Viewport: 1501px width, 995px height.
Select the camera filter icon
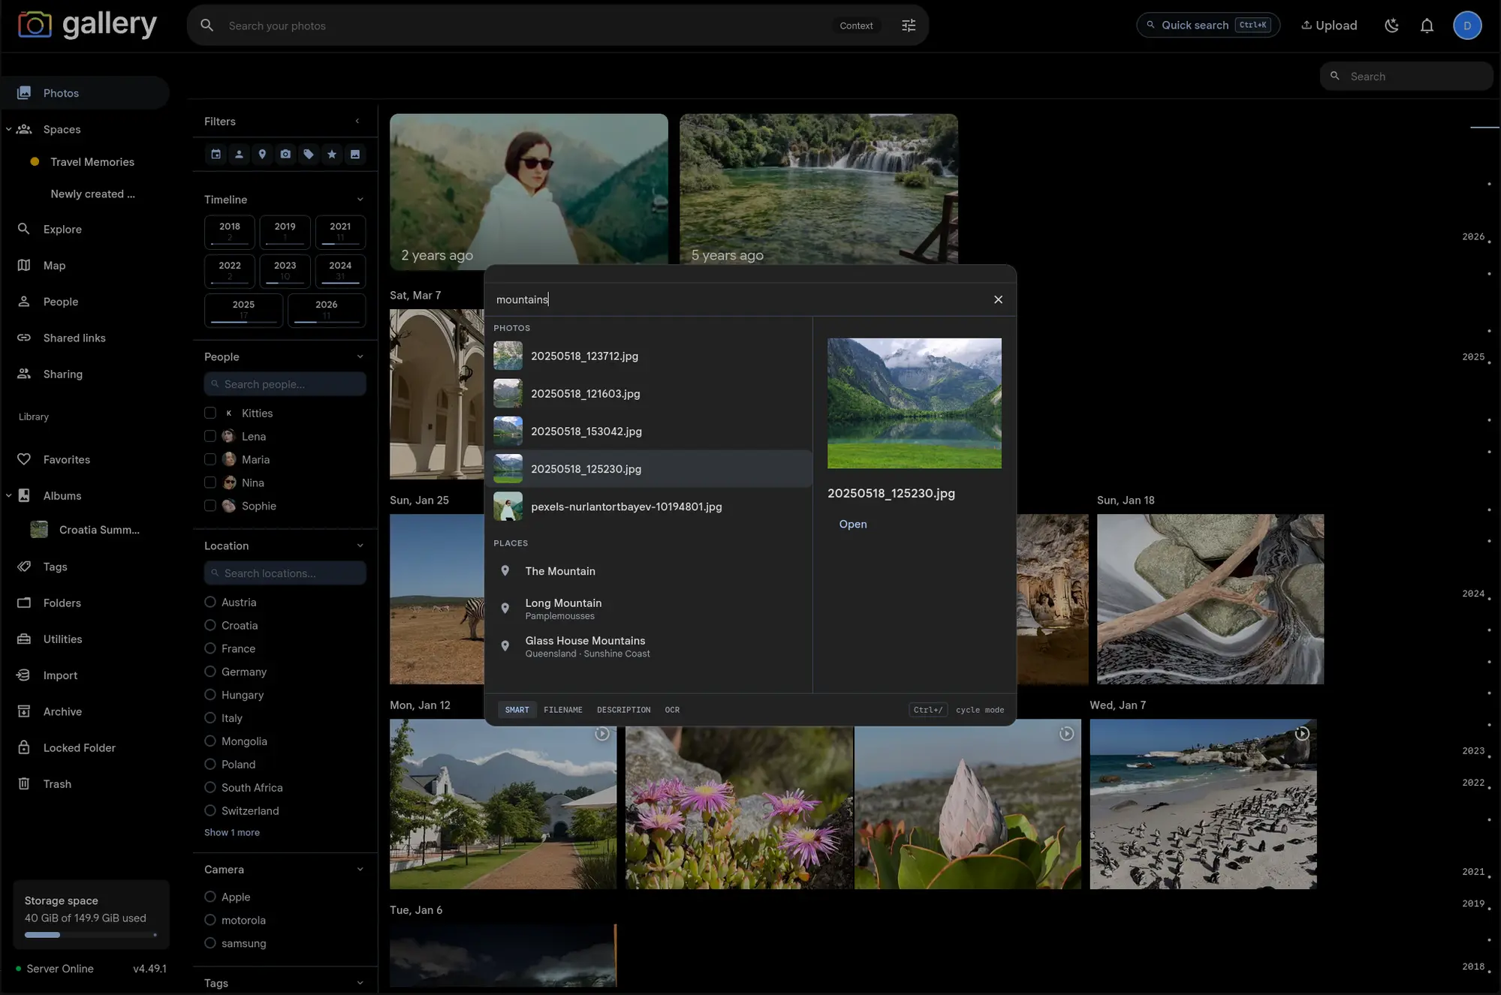[x=285, y=154]
